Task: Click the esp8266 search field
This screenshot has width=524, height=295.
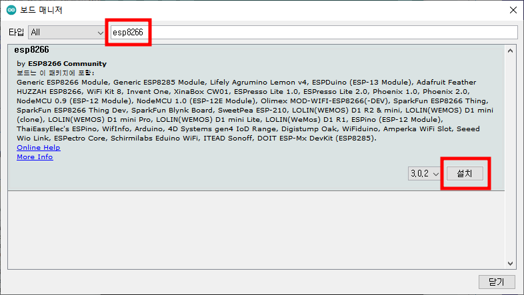Action: pyautogui.click(x=314, y=33)
